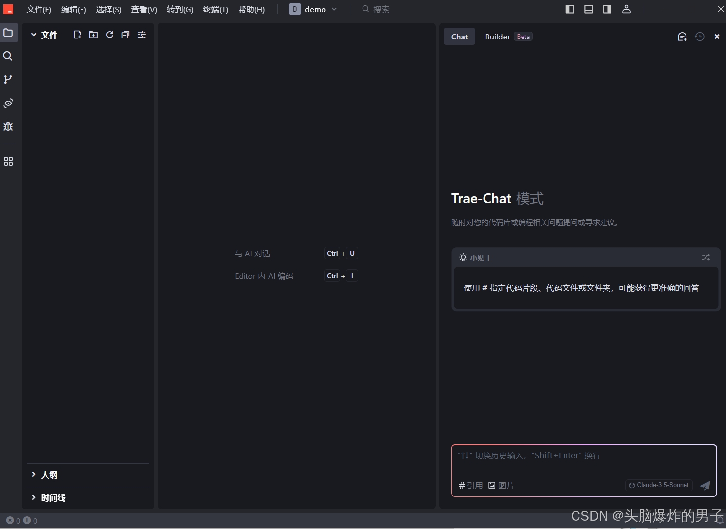
Task: Click the 搜索 search box in title bar
Action: click(x=376, y=9)
